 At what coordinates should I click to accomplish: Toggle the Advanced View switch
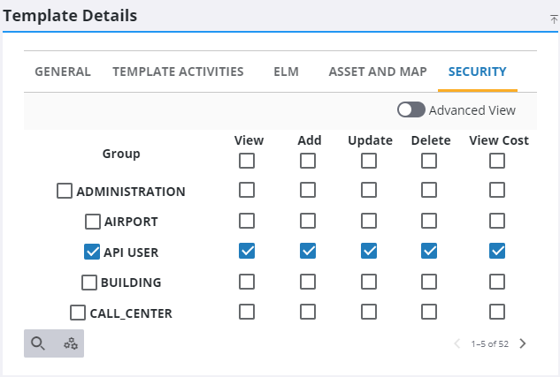tap(410, 110)
